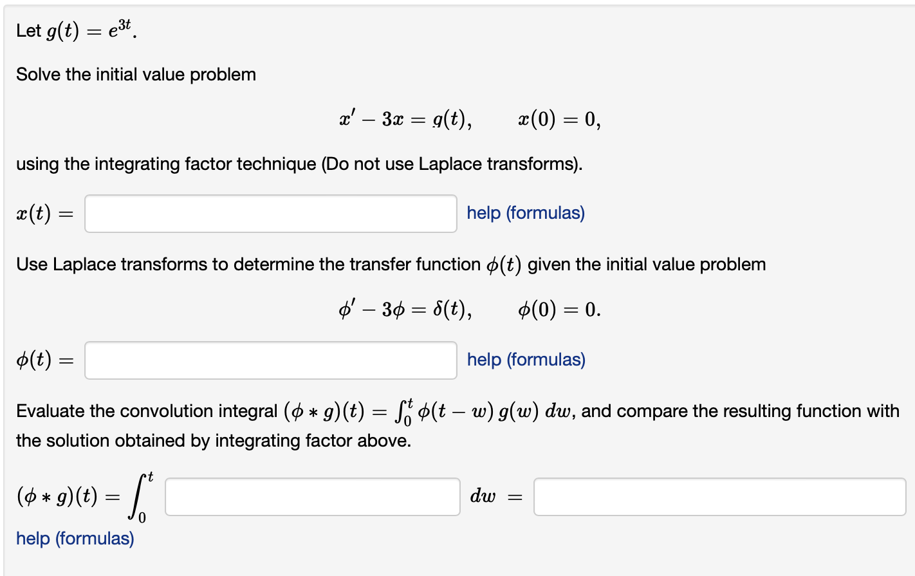The image size is (915, 576).
Task: Click help (formulas) below the convolution integral
Action: tap(75, 539)
